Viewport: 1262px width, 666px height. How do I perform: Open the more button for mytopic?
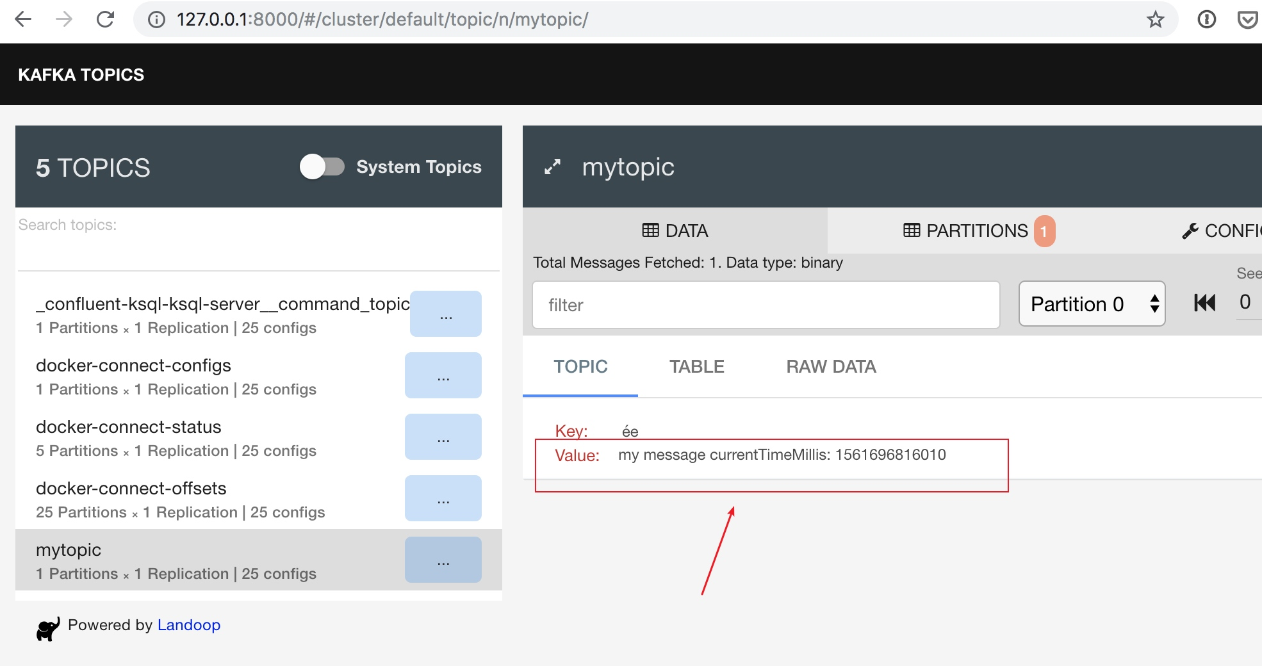click(x=443, y=560)
